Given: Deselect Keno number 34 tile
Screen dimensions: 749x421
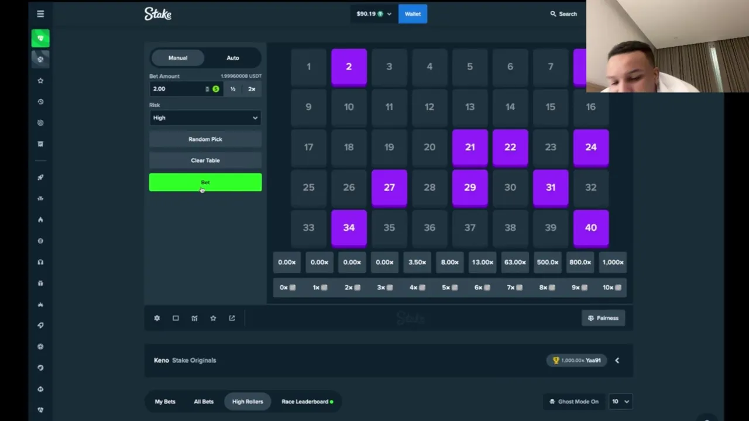Looking at the screenshot, I should [349, 228].
